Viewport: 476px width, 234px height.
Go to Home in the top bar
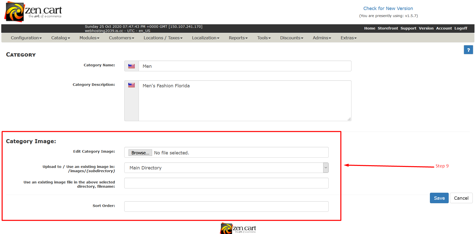point(370,28)
